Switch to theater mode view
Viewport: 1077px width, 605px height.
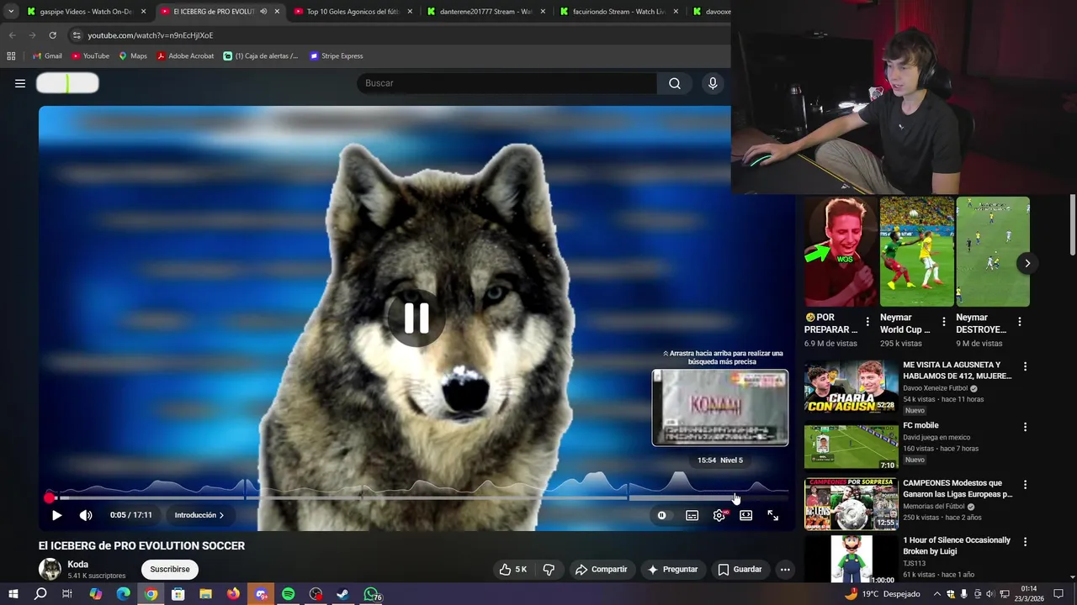[745, 515]
